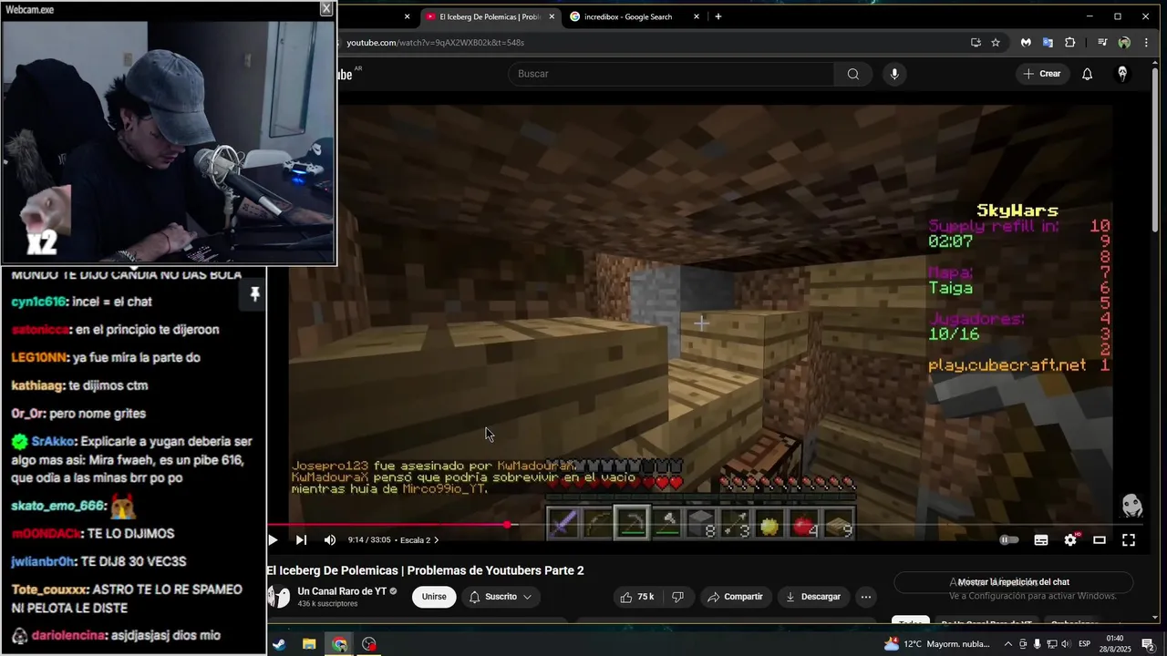Expand the Suscrito dropdown
Screen dimensions: 1167x656
[x=501, y=597]
